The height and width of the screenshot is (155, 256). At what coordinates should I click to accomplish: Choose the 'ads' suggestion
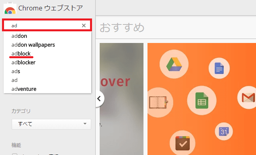(x=16, y=71)
